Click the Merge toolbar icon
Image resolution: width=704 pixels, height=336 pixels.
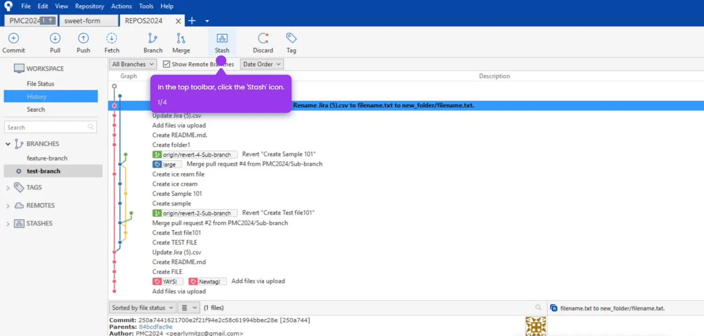point(181,39)
